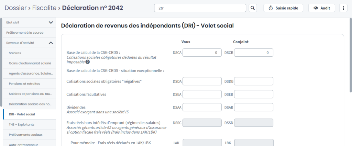Collapse the Revenus d'activité section
Screen dimensions: 352x146
coord(51,43)
